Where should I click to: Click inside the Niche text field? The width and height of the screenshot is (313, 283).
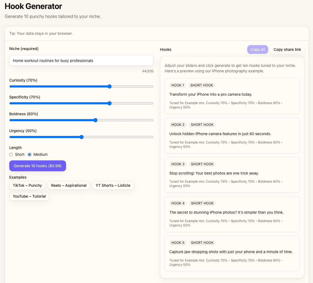click(x=81, y=60)
